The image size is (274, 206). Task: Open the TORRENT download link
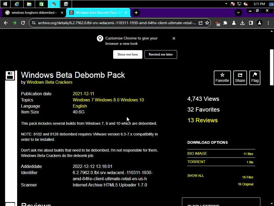click(x=196, y=162)
